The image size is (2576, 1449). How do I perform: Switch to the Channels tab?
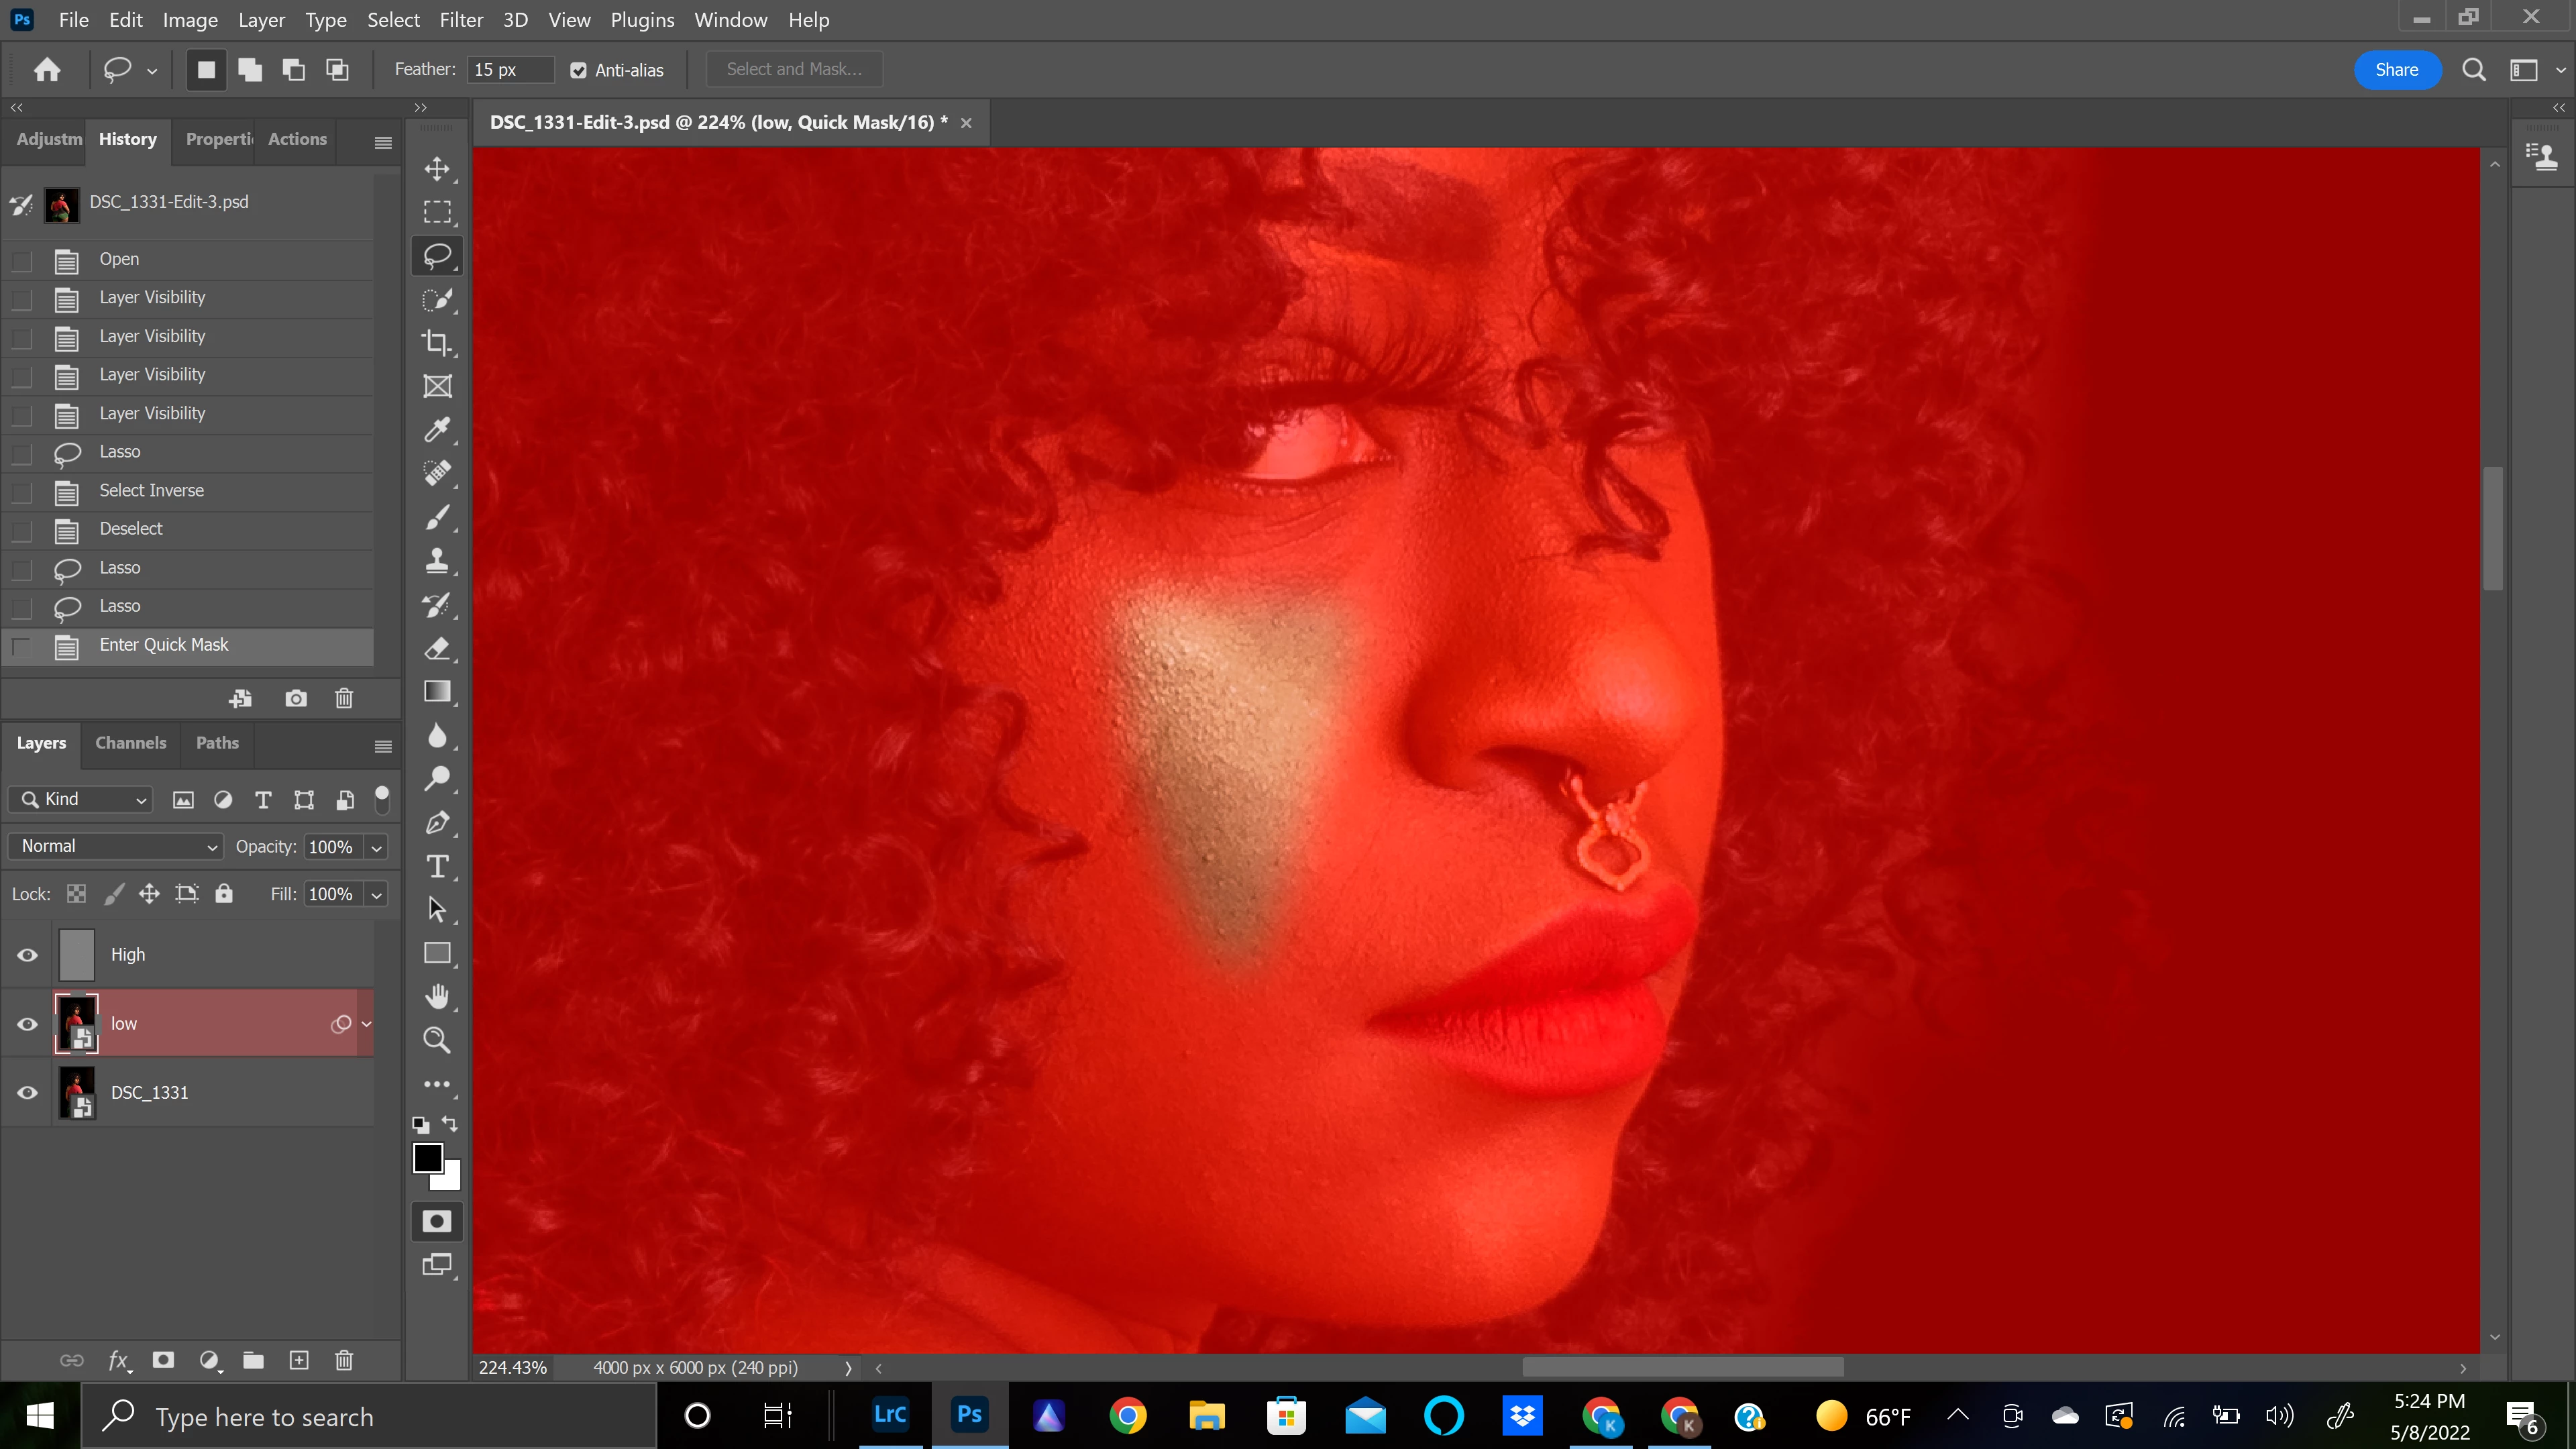coord(131,743)
